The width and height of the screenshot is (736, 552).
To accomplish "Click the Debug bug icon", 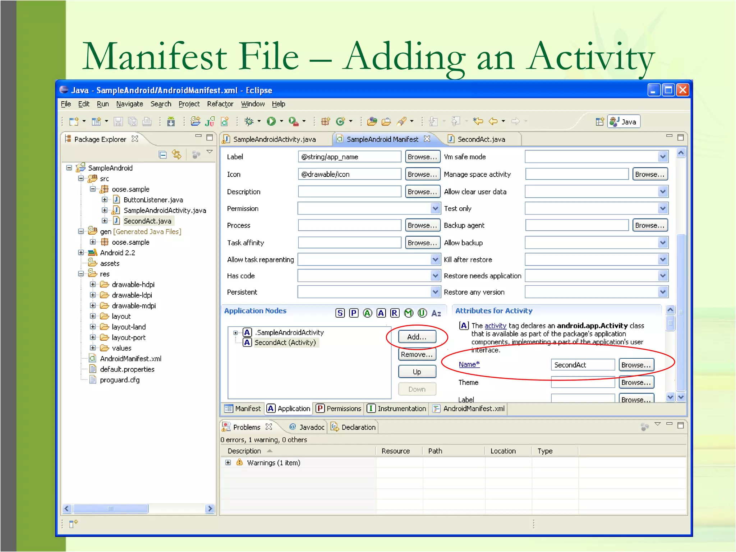I will pyautogui.click(x=249, y=121).
